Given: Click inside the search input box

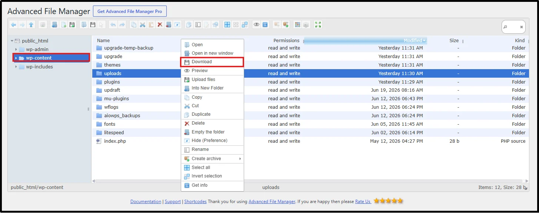Looking at the screenshot, I should 513,27.
